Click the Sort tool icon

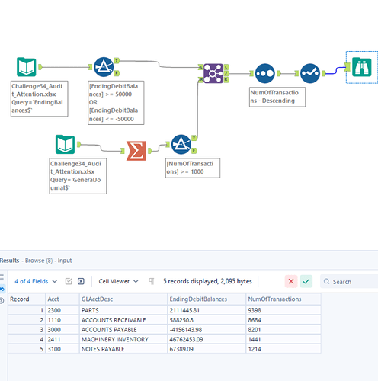(x=265, y=73)
